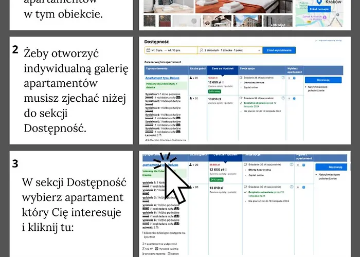
Task: Click the 'Rezerwuję' button in the step 2 table
Action: coord(323,80)
